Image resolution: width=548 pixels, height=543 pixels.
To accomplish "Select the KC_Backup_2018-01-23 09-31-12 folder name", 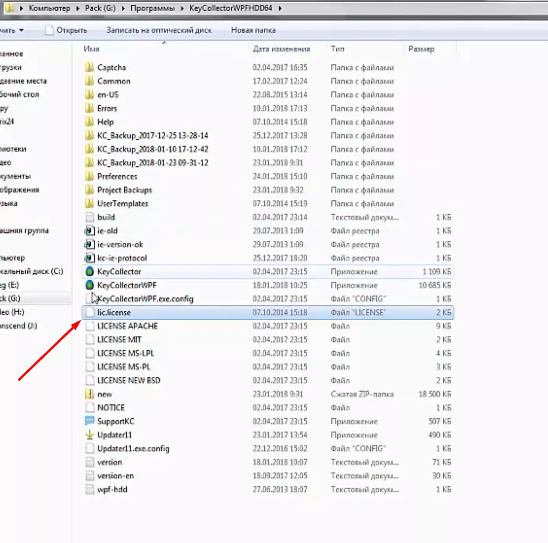I will tap(153, 163).
